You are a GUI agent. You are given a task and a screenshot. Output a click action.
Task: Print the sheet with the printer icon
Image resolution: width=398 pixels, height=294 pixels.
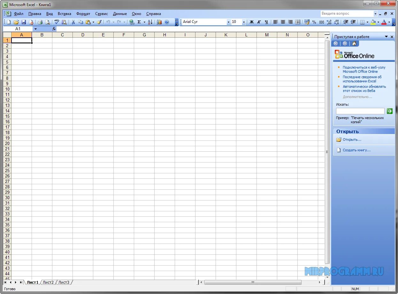click(40, 22)
